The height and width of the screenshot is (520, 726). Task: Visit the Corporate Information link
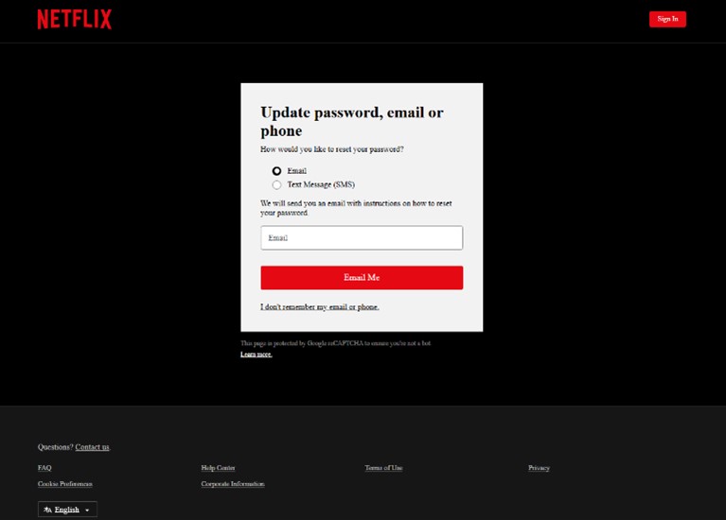coord(233,484)
